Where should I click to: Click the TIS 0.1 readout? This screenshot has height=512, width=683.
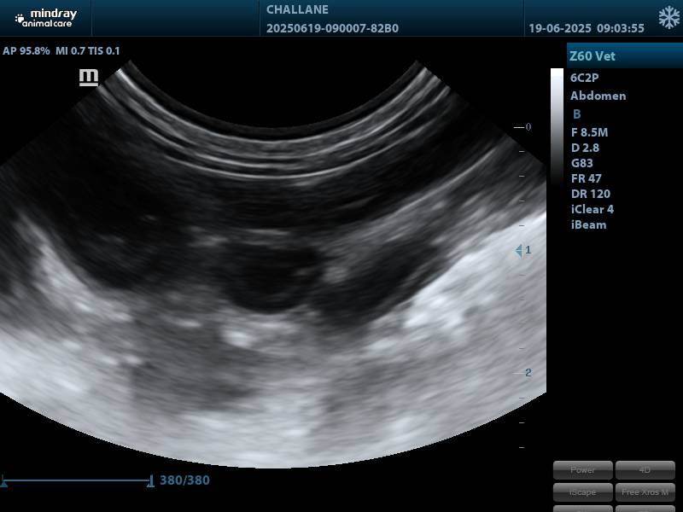tap(103, 51)
